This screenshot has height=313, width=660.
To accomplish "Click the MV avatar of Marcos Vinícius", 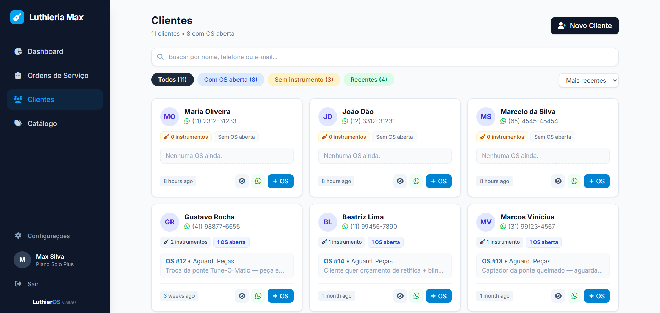I will pos(486,222).
